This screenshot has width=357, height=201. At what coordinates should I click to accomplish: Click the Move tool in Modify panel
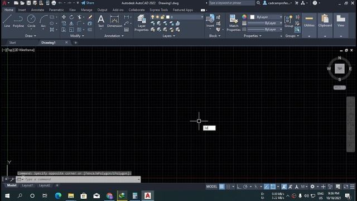click(64, 17)
